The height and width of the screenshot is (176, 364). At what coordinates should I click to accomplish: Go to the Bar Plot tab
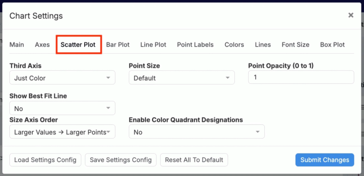click(x=118, y=45)
